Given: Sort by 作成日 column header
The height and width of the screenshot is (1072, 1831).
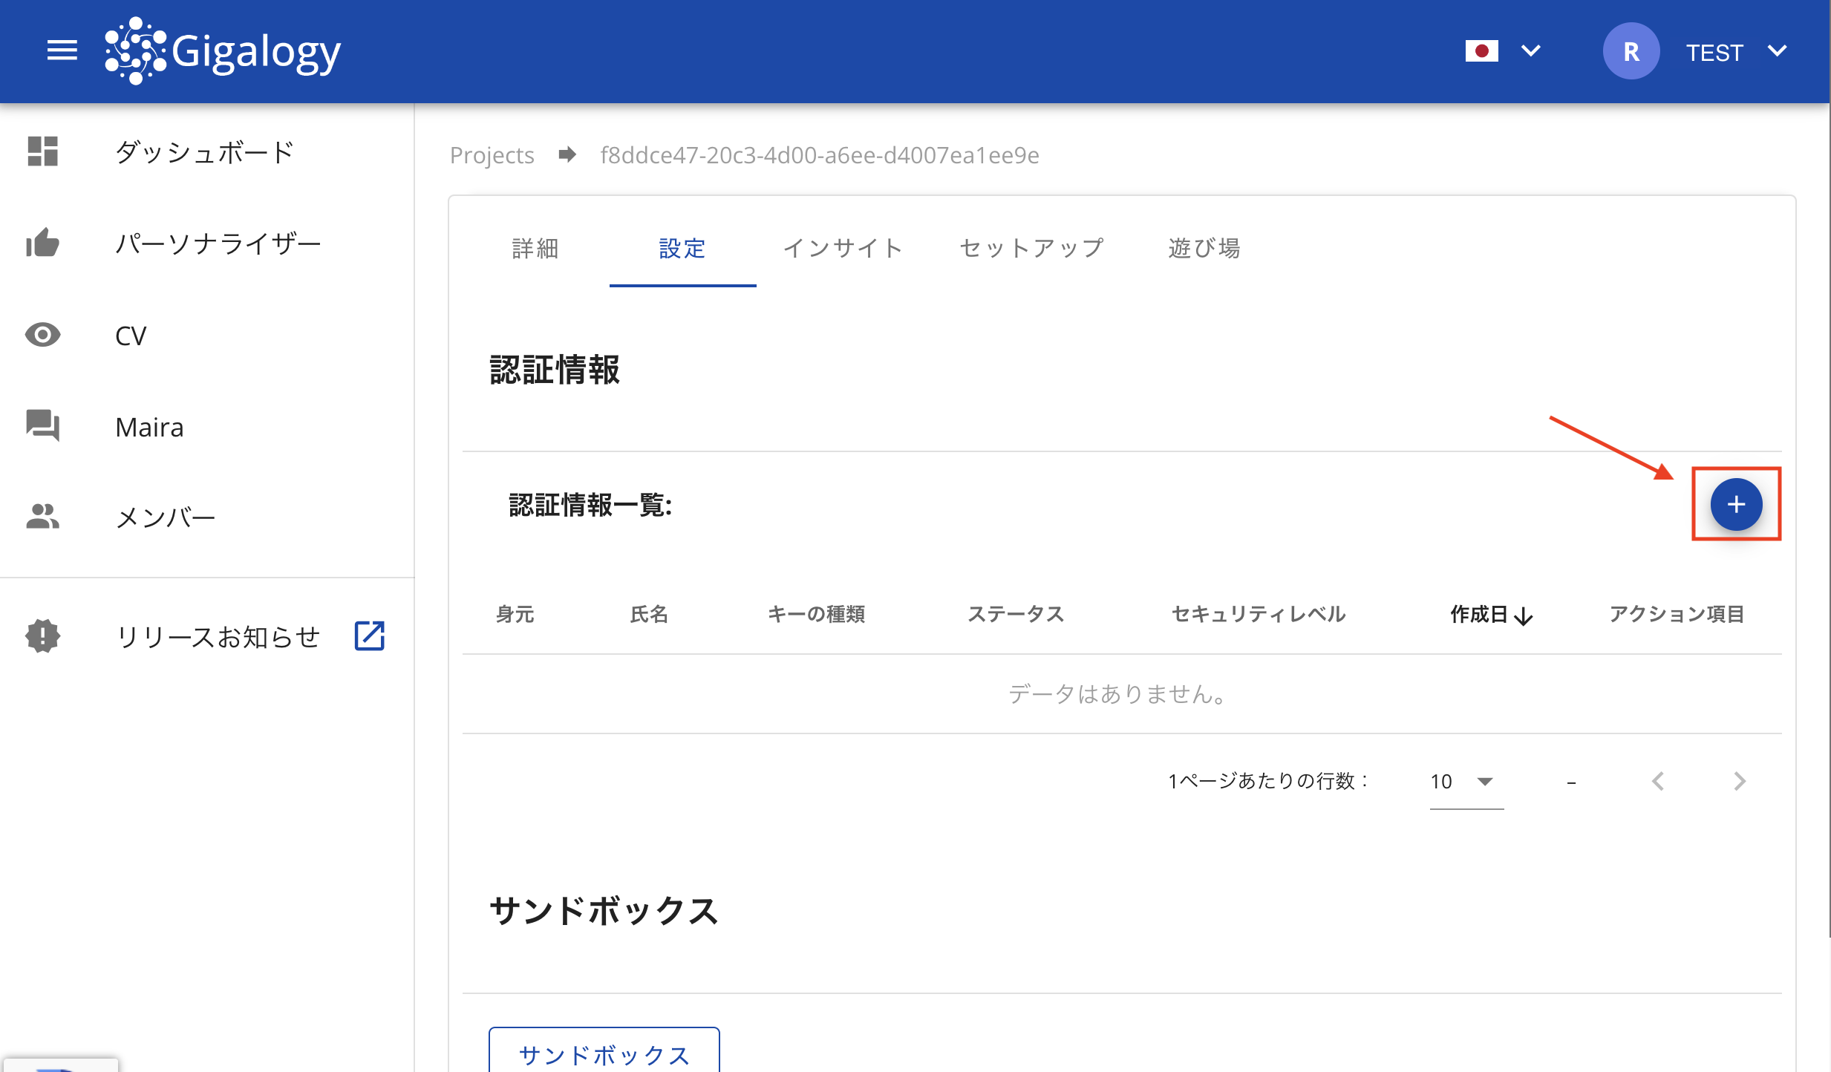Looking at the screenshot, I should (1478, 614).
